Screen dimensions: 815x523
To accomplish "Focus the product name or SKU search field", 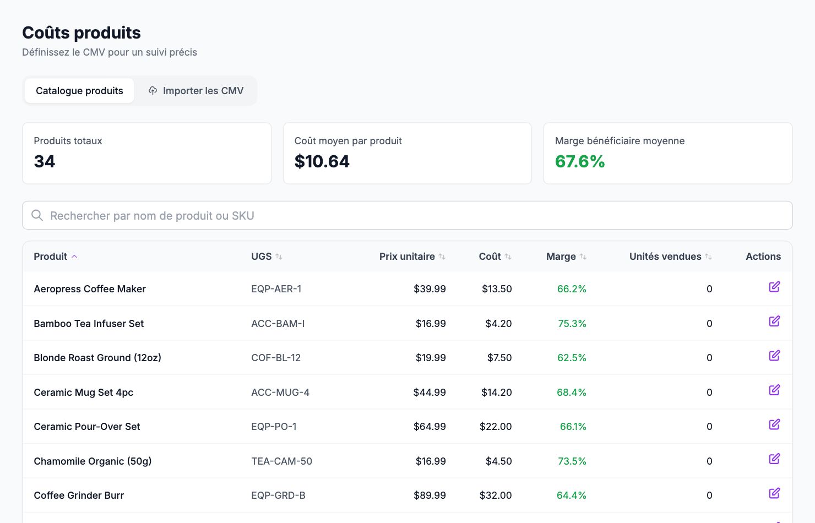I will (x=407, y=215).
